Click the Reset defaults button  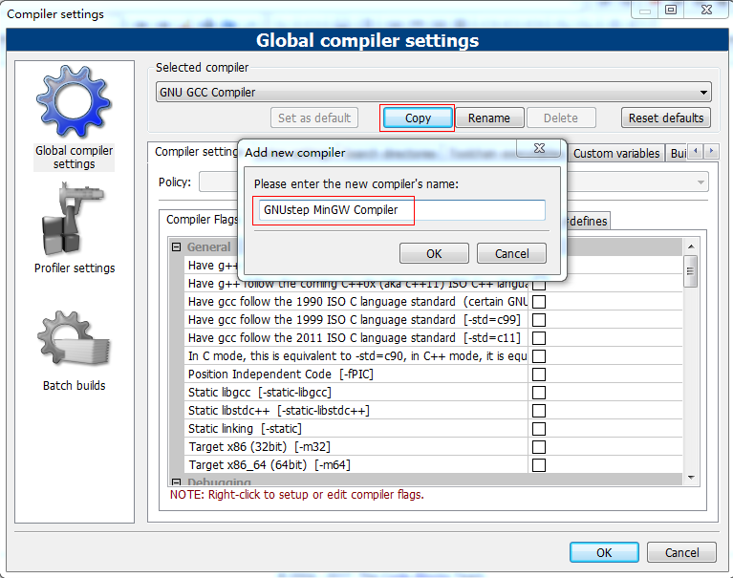click(x=666, y=118)
